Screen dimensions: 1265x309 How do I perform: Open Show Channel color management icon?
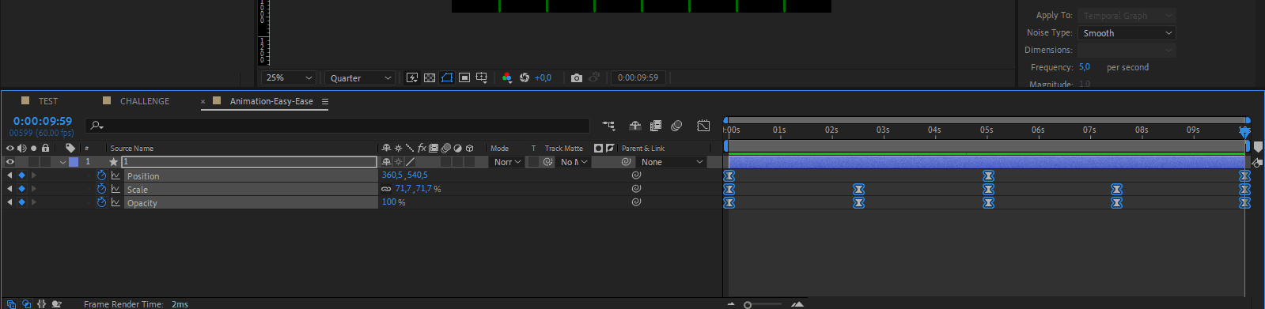[x=507, y=77]
